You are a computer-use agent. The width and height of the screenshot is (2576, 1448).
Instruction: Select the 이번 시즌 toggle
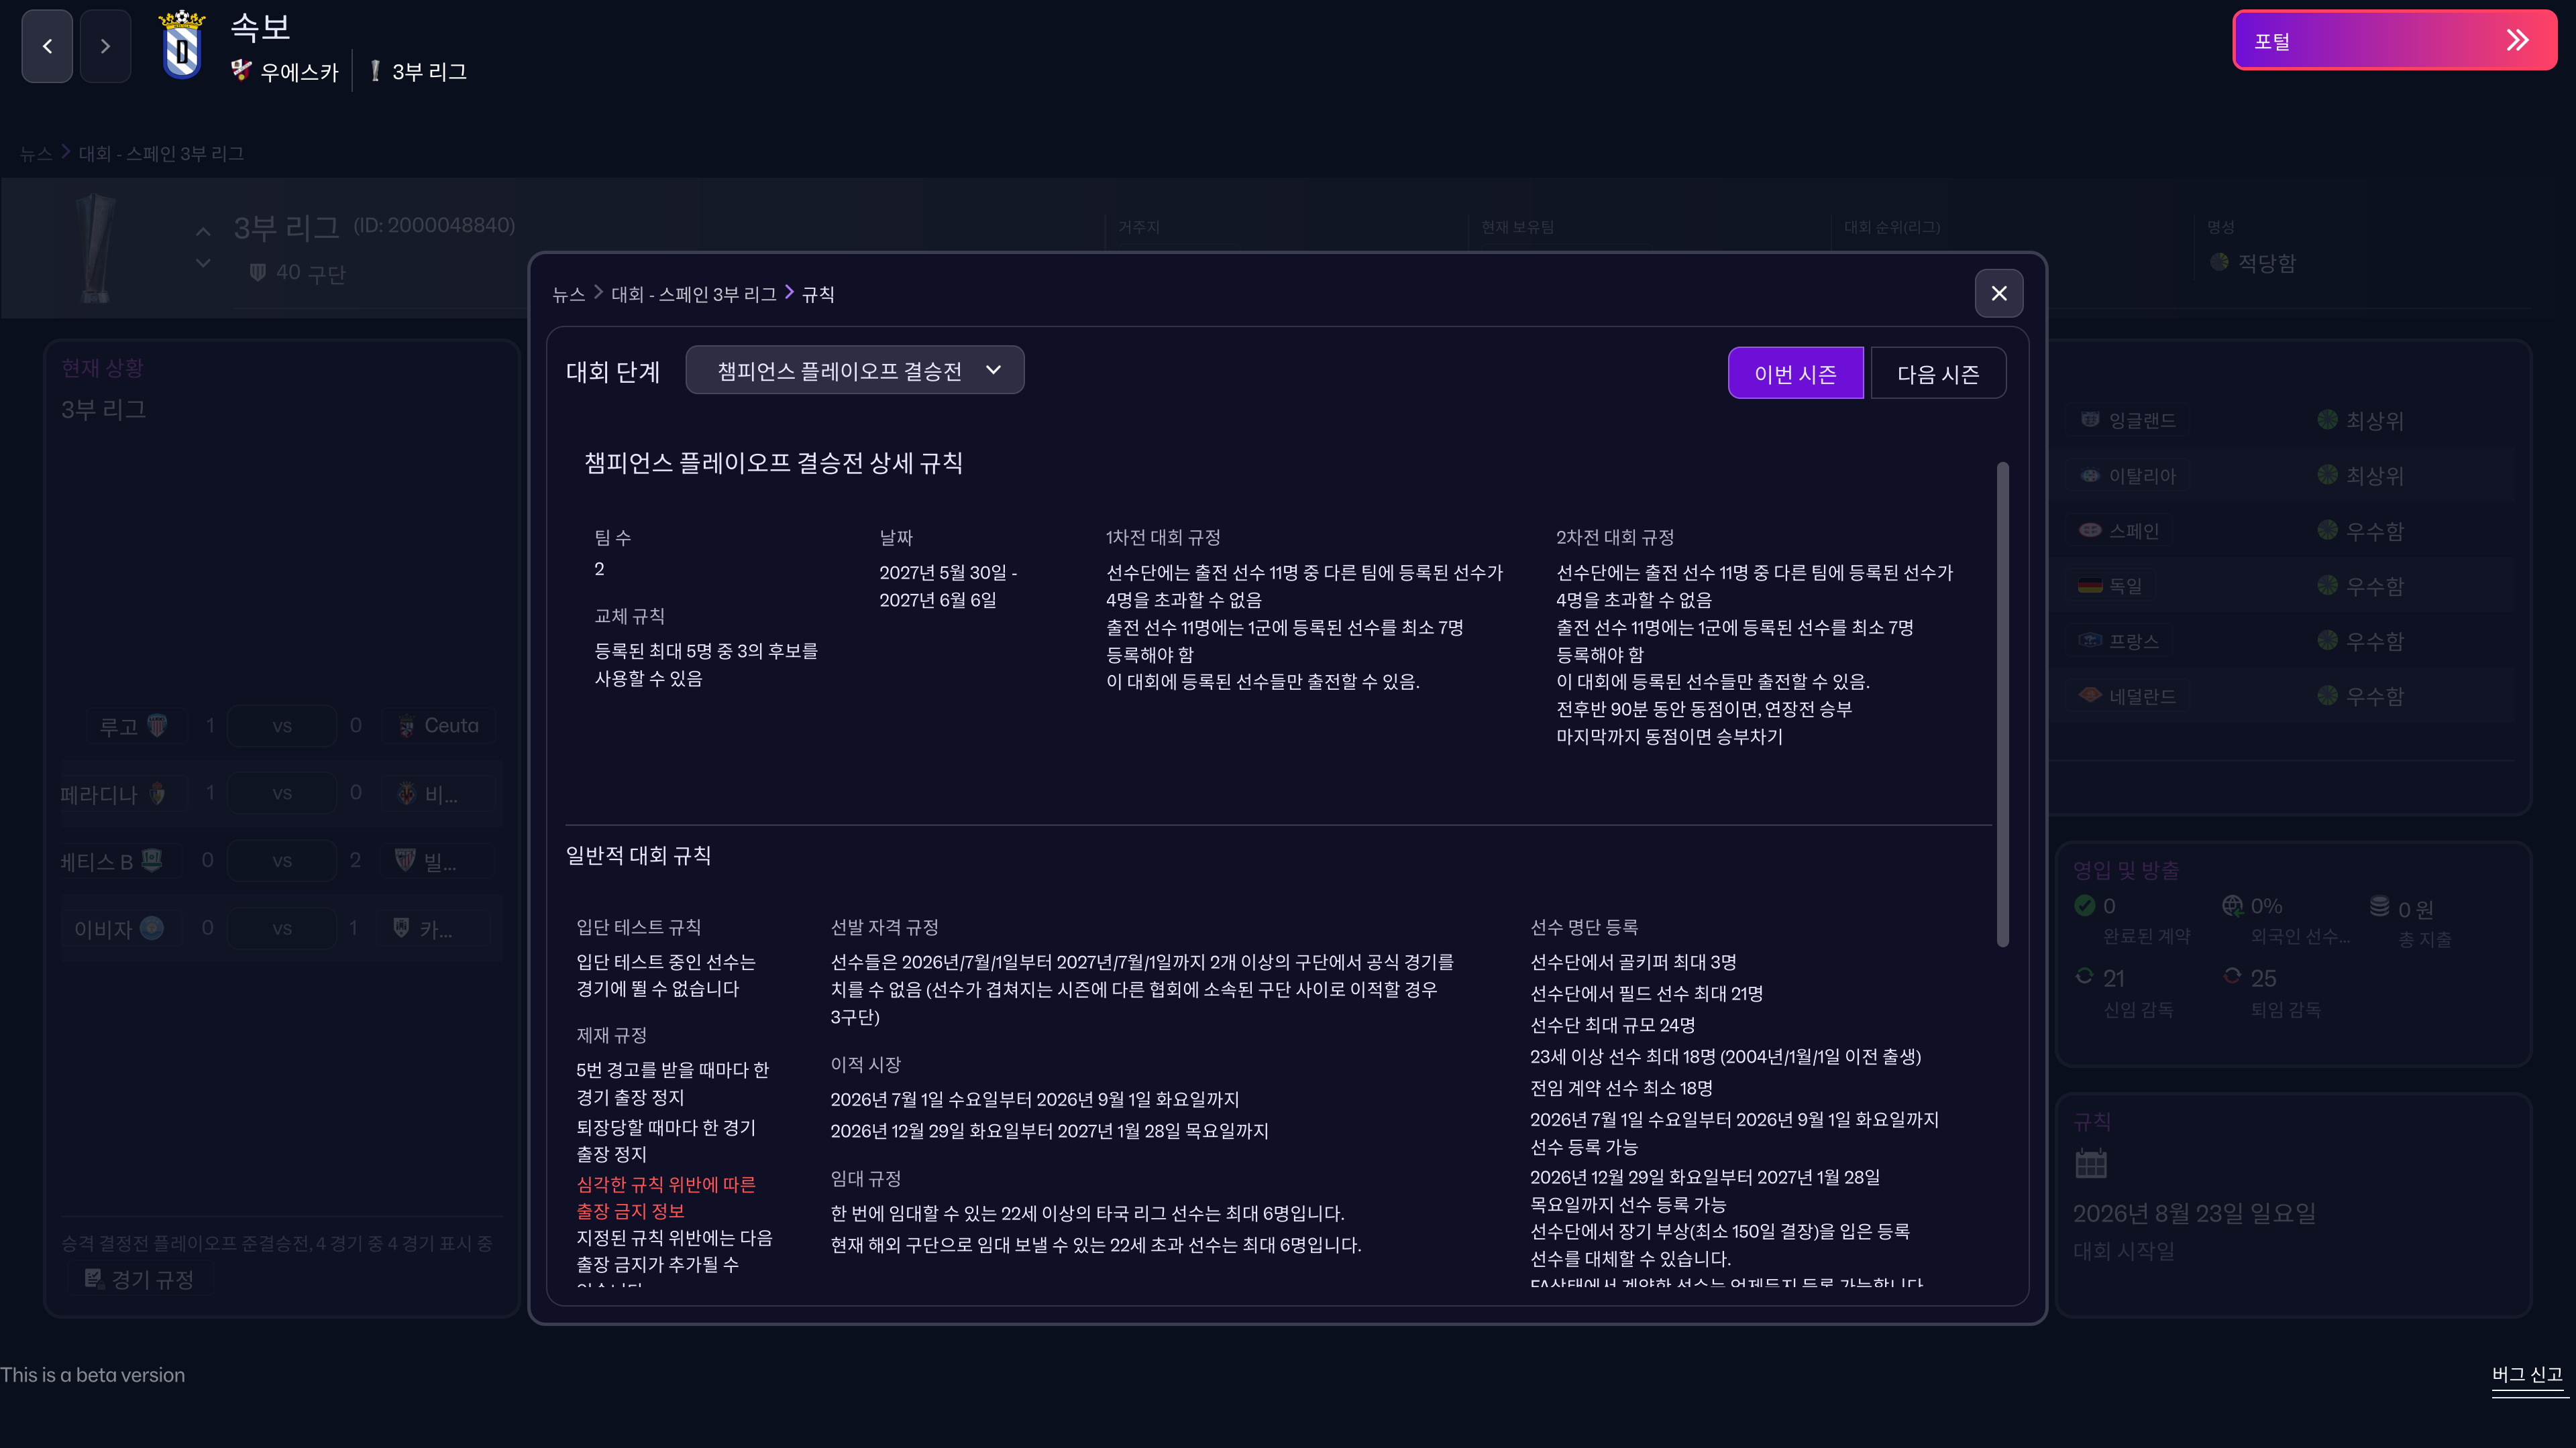(x=1795, y=374)
